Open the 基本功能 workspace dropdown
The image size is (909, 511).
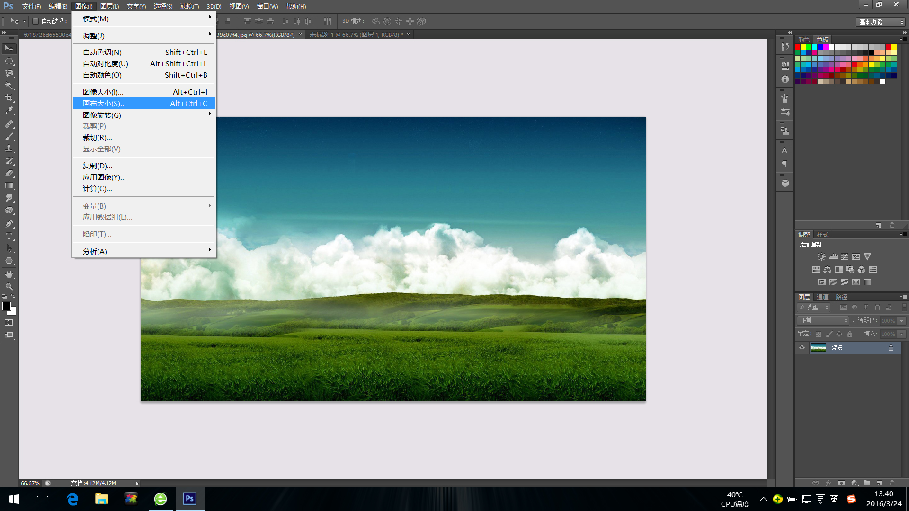coord(881,22)
